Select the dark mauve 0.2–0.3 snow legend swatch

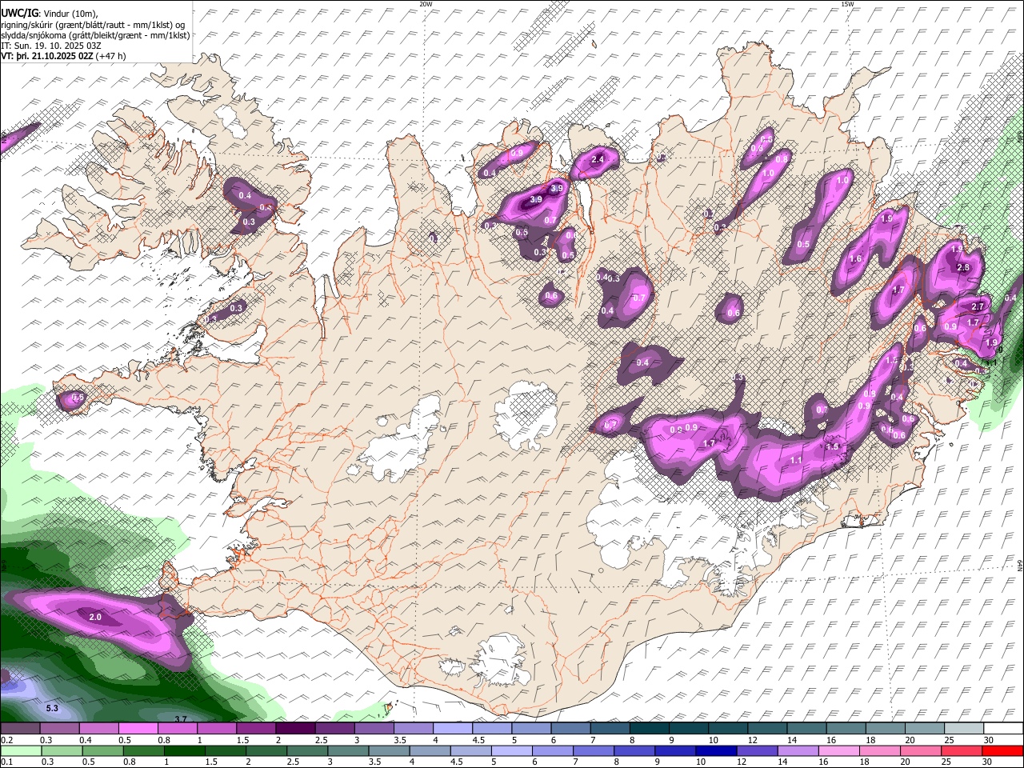[20, 729]
